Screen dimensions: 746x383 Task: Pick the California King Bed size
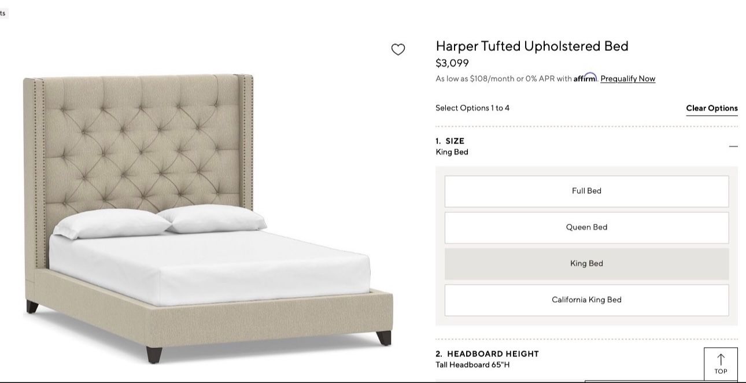[586, 300]
